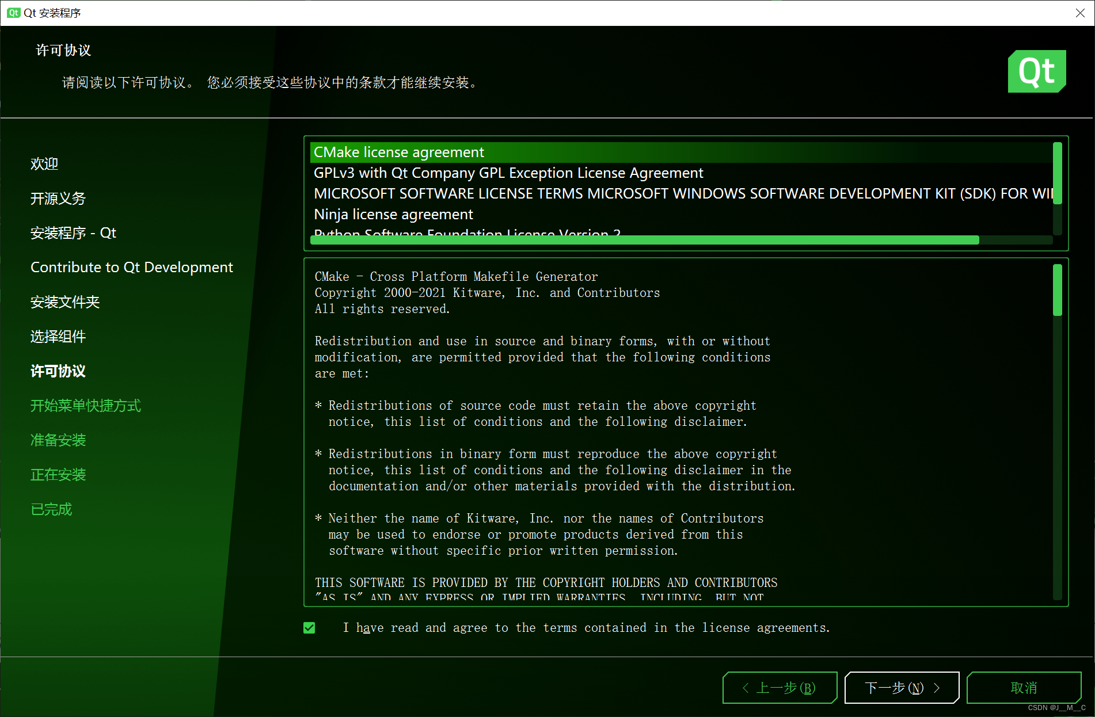
Task: Click the 下一步(N) next button
Action: click(902, 688)
